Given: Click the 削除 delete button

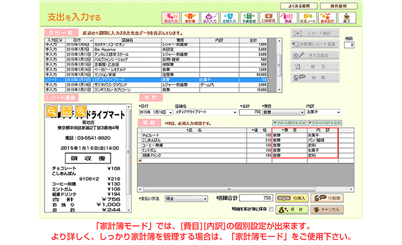Looking at the screenshot, I should [315, 78].
